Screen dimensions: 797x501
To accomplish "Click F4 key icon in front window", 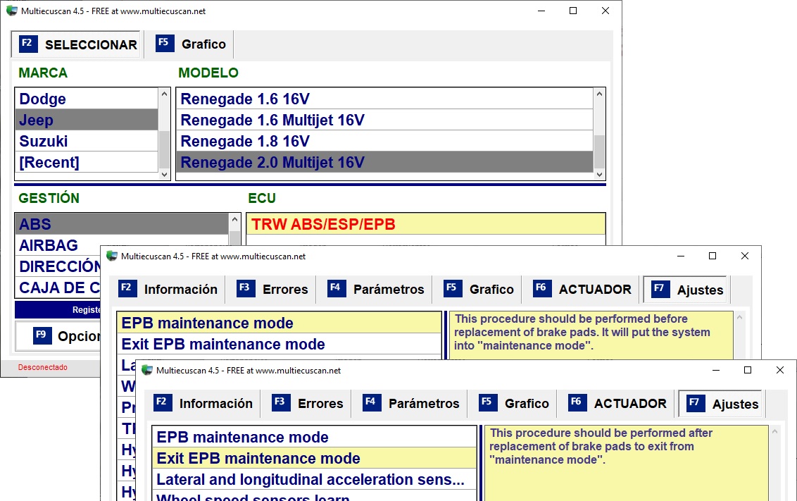I will (x=372, y=402).
